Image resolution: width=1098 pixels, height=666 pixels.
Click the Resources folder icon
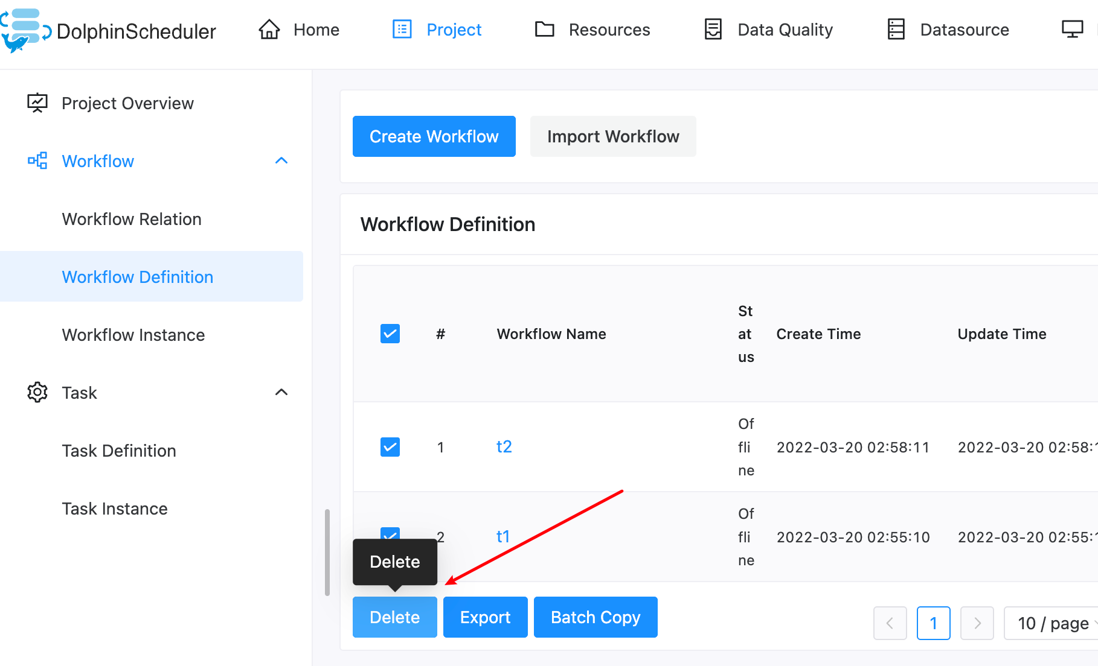544,30
